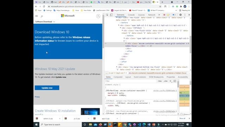The image size is (225, 127).
Task: Click the blue issues count badge
Action: 174,15
